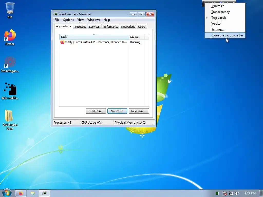Open the View menu in Task Manager
This screenshot has width=263, height=197.
pos(80,19)
